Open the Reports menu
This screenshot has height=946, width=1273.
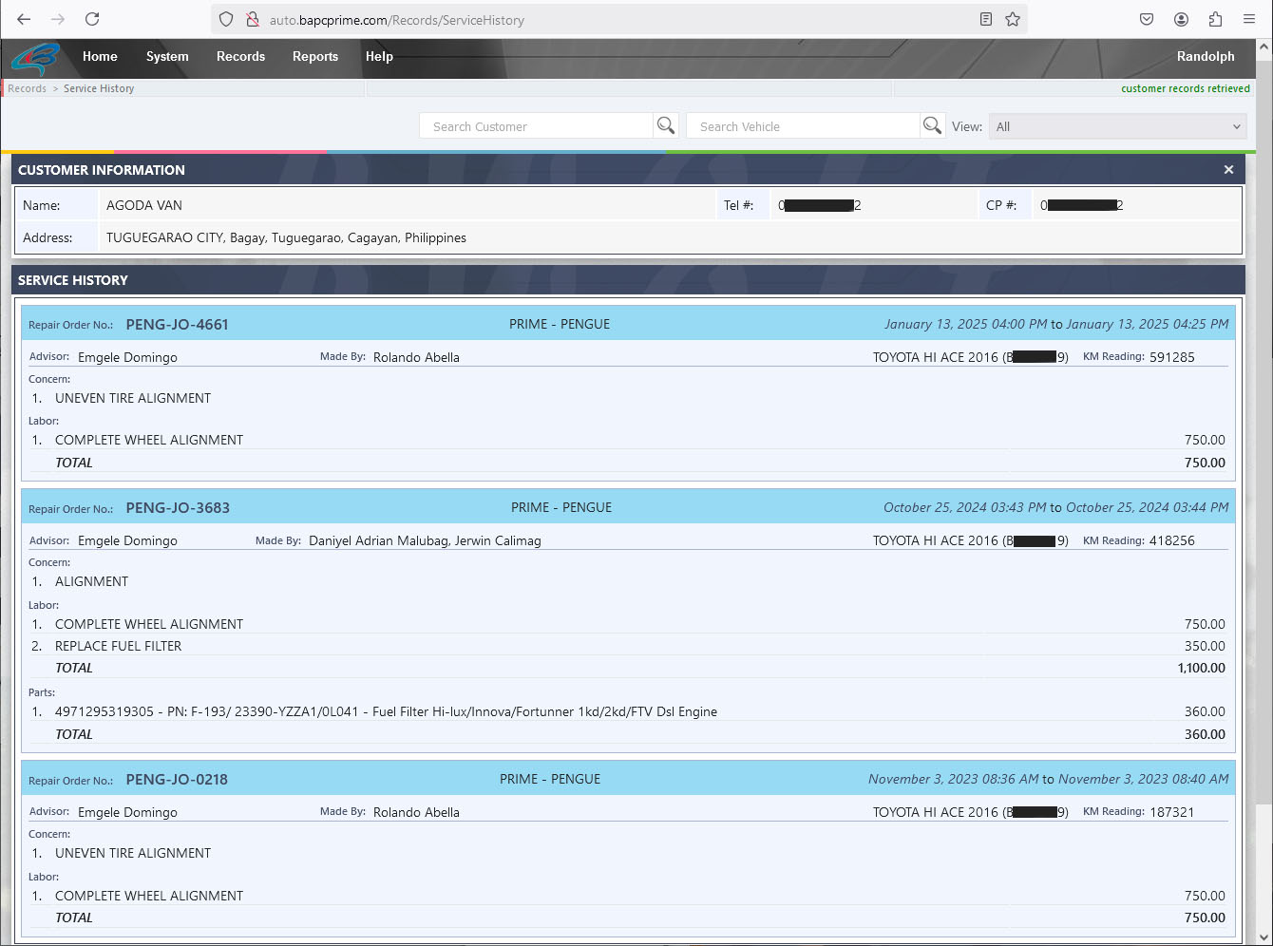tap(315, 57)
